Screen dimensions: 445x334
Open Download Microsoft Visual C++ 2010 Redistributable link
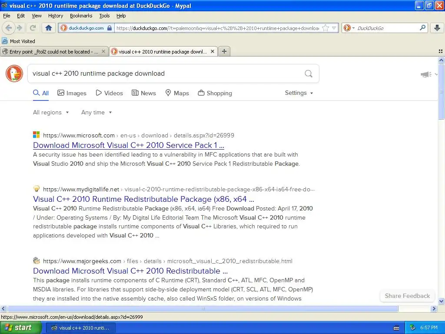(130, 271)
